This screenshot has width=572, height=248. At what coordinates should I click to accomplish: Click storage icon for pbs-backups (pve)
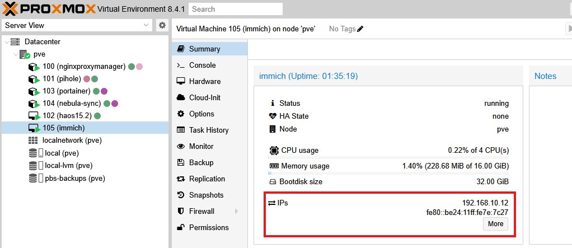36,179
